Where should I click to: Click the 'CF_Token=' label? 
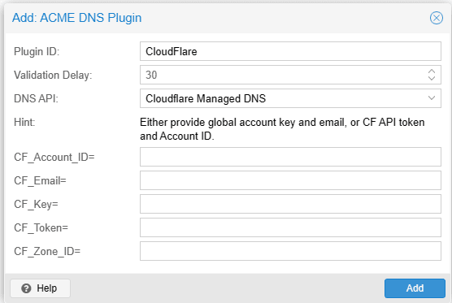41,227
